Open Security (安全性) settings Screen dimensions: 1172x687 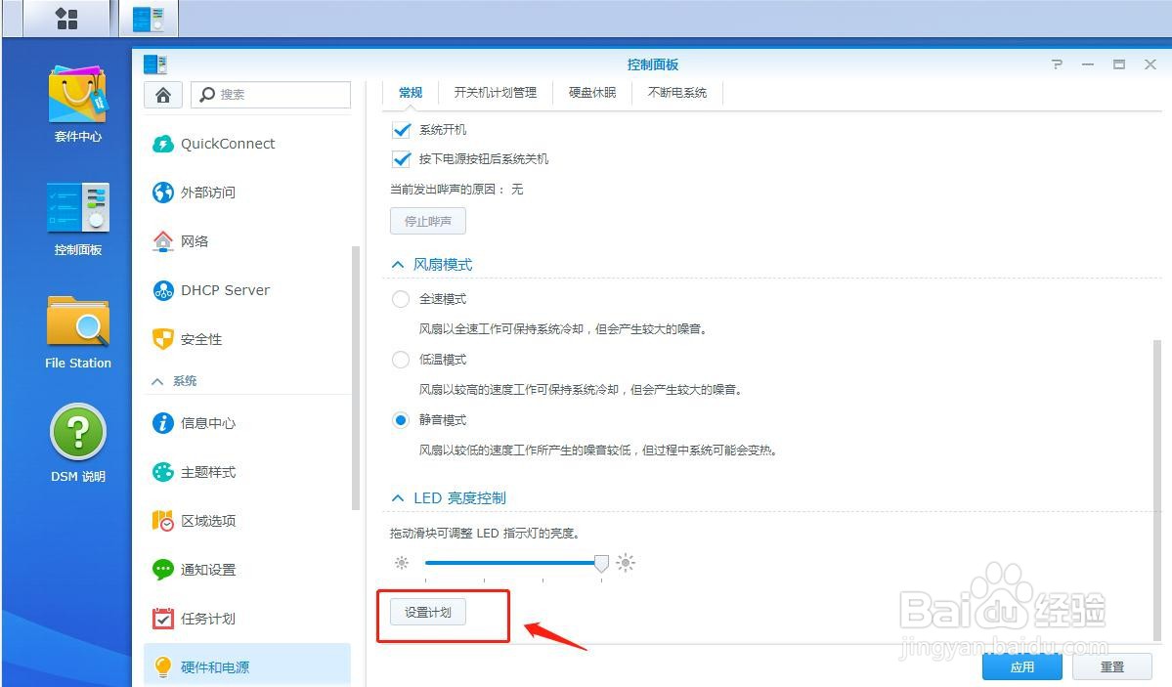pyautogui.click(x=246, y=339)
